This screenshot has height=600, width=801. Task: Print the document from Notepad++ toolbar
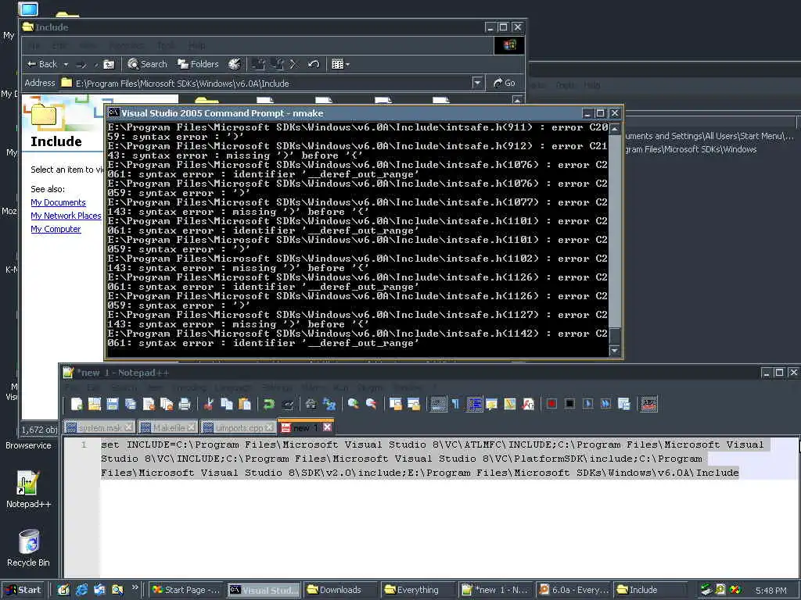185,405
